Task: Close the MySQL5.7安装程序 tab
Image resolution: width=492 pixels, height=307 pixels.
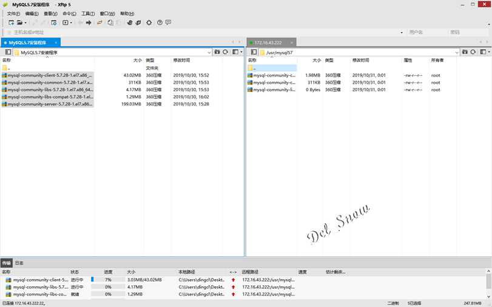Action: tap(56, 42)
